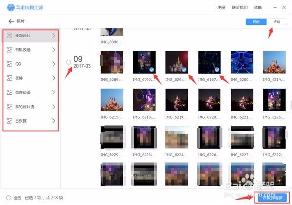Image resolution: width=292 pixels, height=205 pixels.
Task: Click the IMG_6167 file name label
Action: click(209, 80)
